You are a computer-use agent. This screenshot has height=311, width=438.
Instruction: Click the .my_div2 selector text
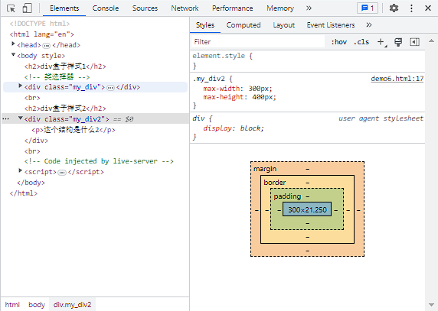point(208,79)
